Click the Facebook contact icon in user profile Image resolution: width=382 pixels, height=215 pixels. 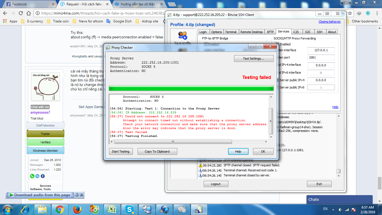coord(43,176)
